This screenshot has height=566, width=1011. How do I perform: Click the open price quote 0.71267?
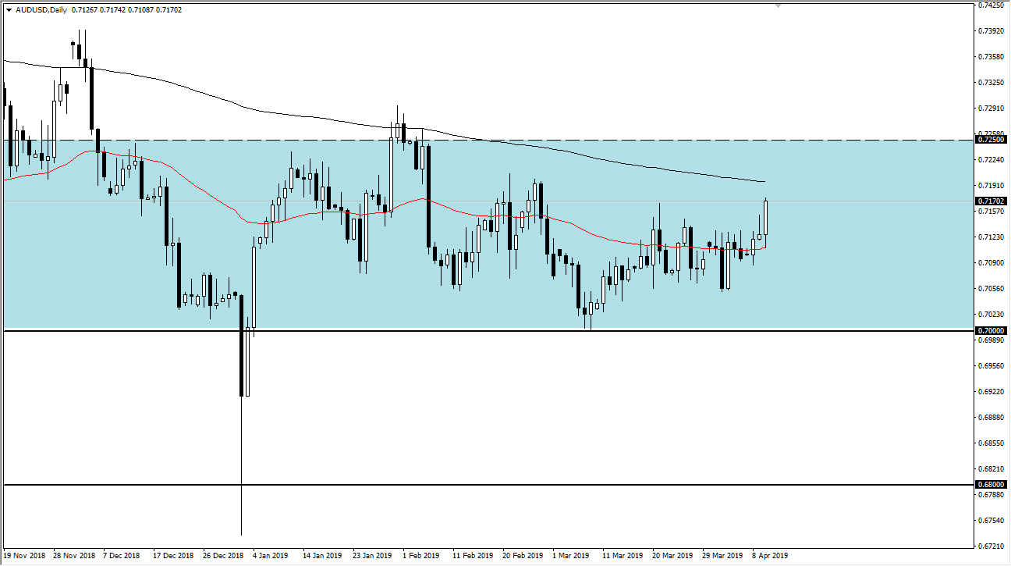click(x=84, y=10)
